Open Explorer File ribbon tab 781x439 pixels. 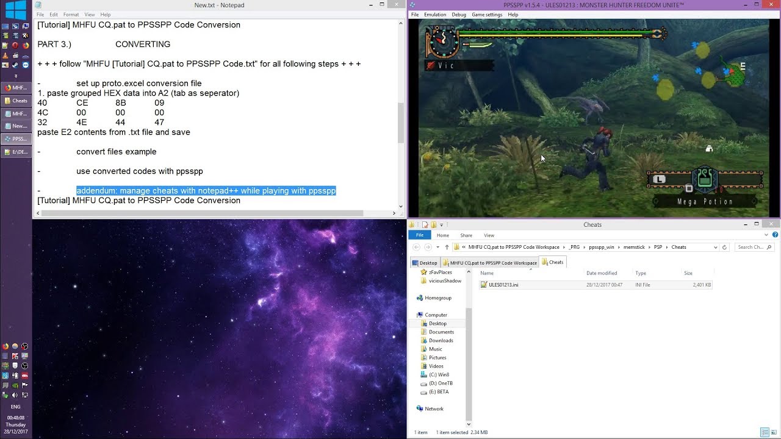click(x=420, y=235)
